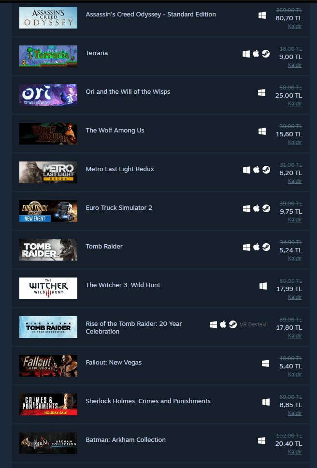Click the Apple macOS icon next to Terraria
Image resolution: width=317 pixels, height=468 pixels.
coord(256,54)
